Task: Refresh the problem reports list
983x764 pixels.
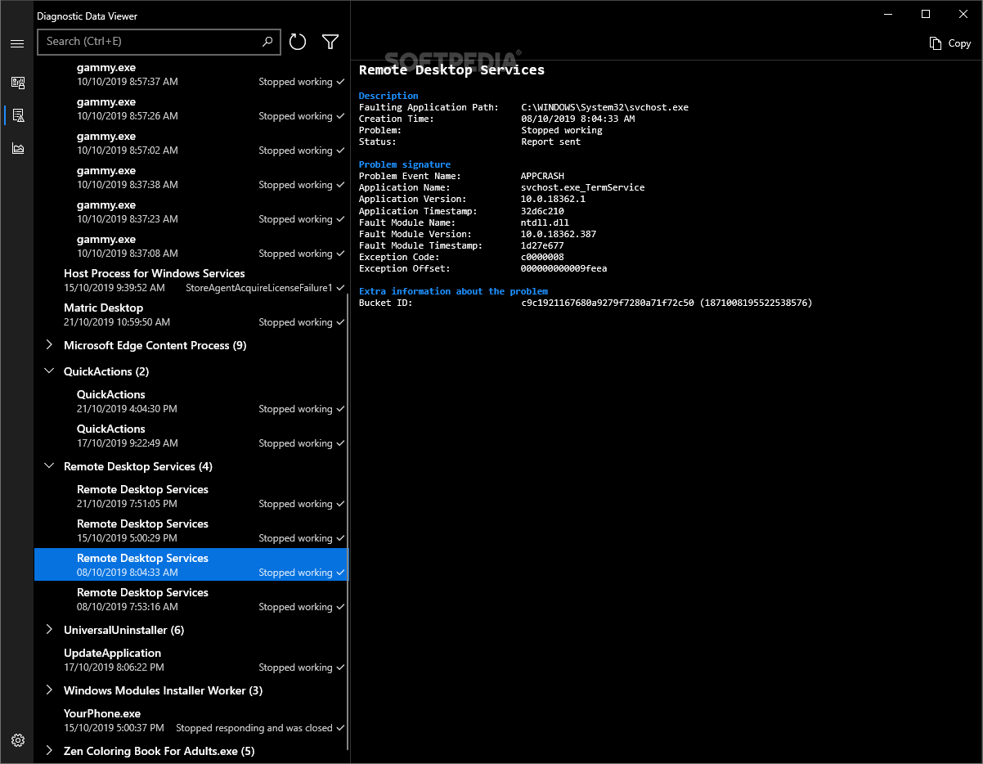Action: [x=298, y=42]
